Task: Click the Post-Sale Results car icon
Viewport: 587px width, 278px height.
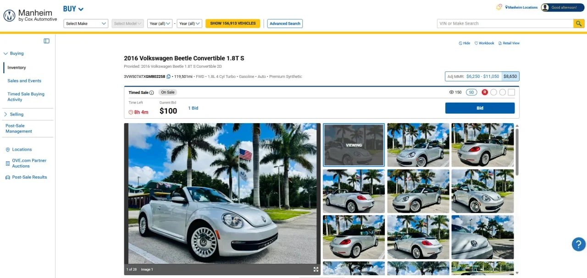Action: click(8, 177)
